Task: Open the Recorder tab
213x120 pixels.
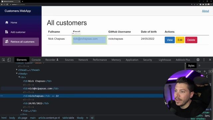Action: pos(52,60)
